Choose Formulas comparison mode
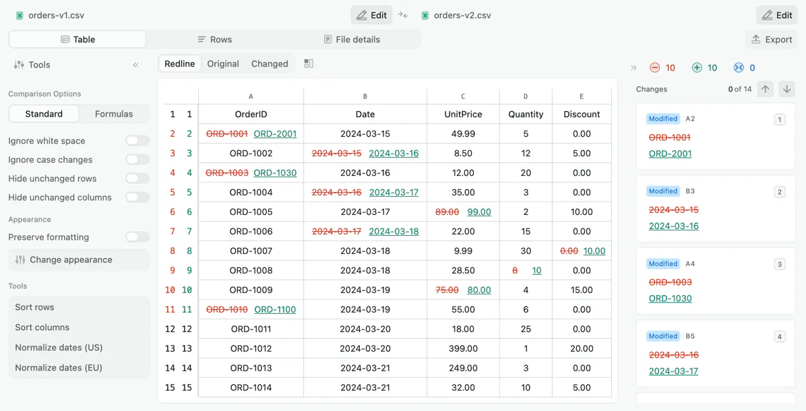Viewport: 806px width, 411px height. click(x=114, y=114)
